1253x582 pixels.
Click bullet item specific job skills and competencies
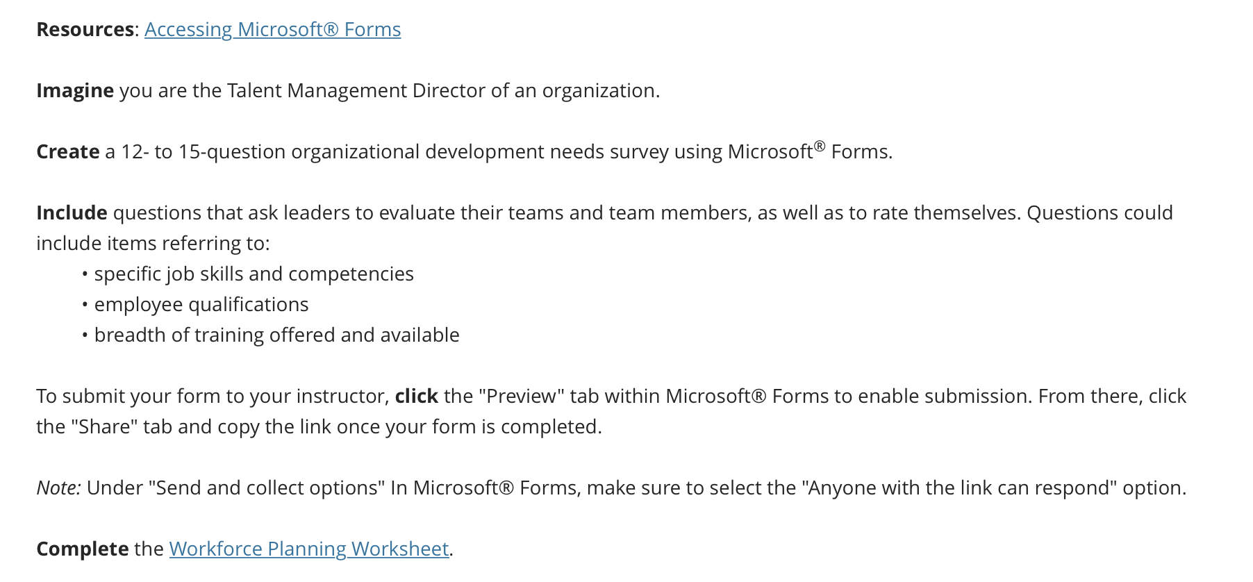254,274
